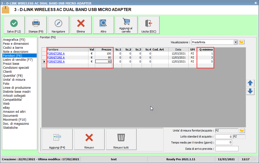Viewport: 259px width, 163px height.
Task: Select the row indicator of the third supplier row
Action: [44, 61]
